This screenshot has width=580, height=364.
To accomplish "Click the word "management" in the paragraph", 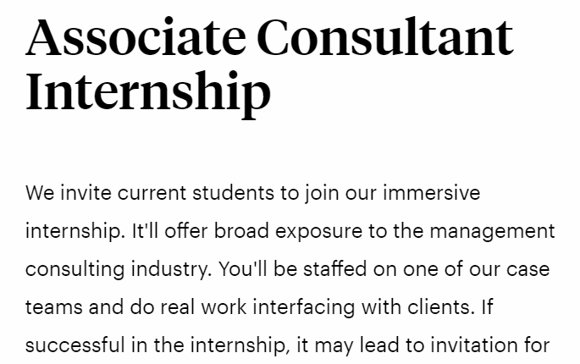I will [x=492, y=231].
